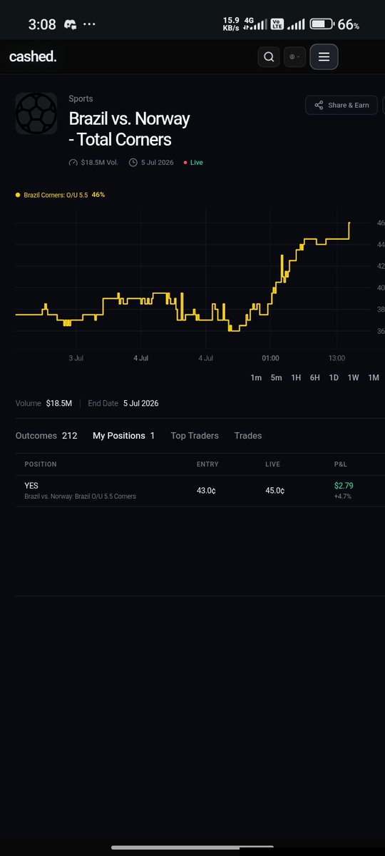Click the Brazil vs. Norway market title
385x856 pixels.
(129, 128)
